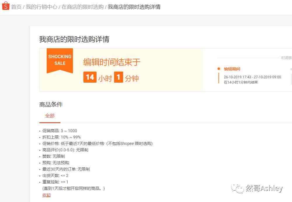Click 最近30天内的订单: 无限制 row

66,169
